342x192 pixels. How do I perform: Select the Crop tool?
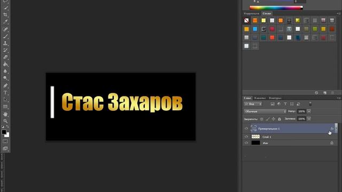(x=5, y=15)
